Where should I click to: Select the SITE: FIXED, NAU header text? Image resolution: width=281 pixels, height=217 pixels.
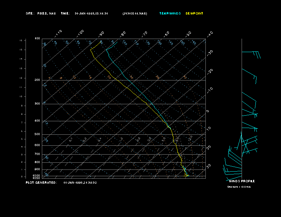point(41,13)
